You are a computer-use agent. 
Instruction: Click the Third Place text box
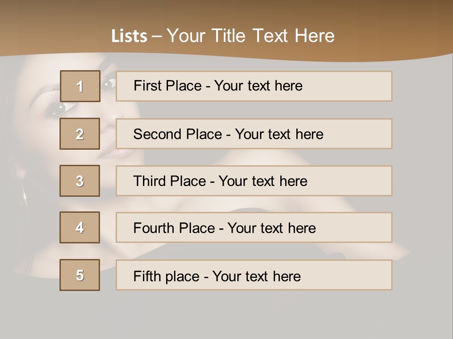[x=254, y=181]
